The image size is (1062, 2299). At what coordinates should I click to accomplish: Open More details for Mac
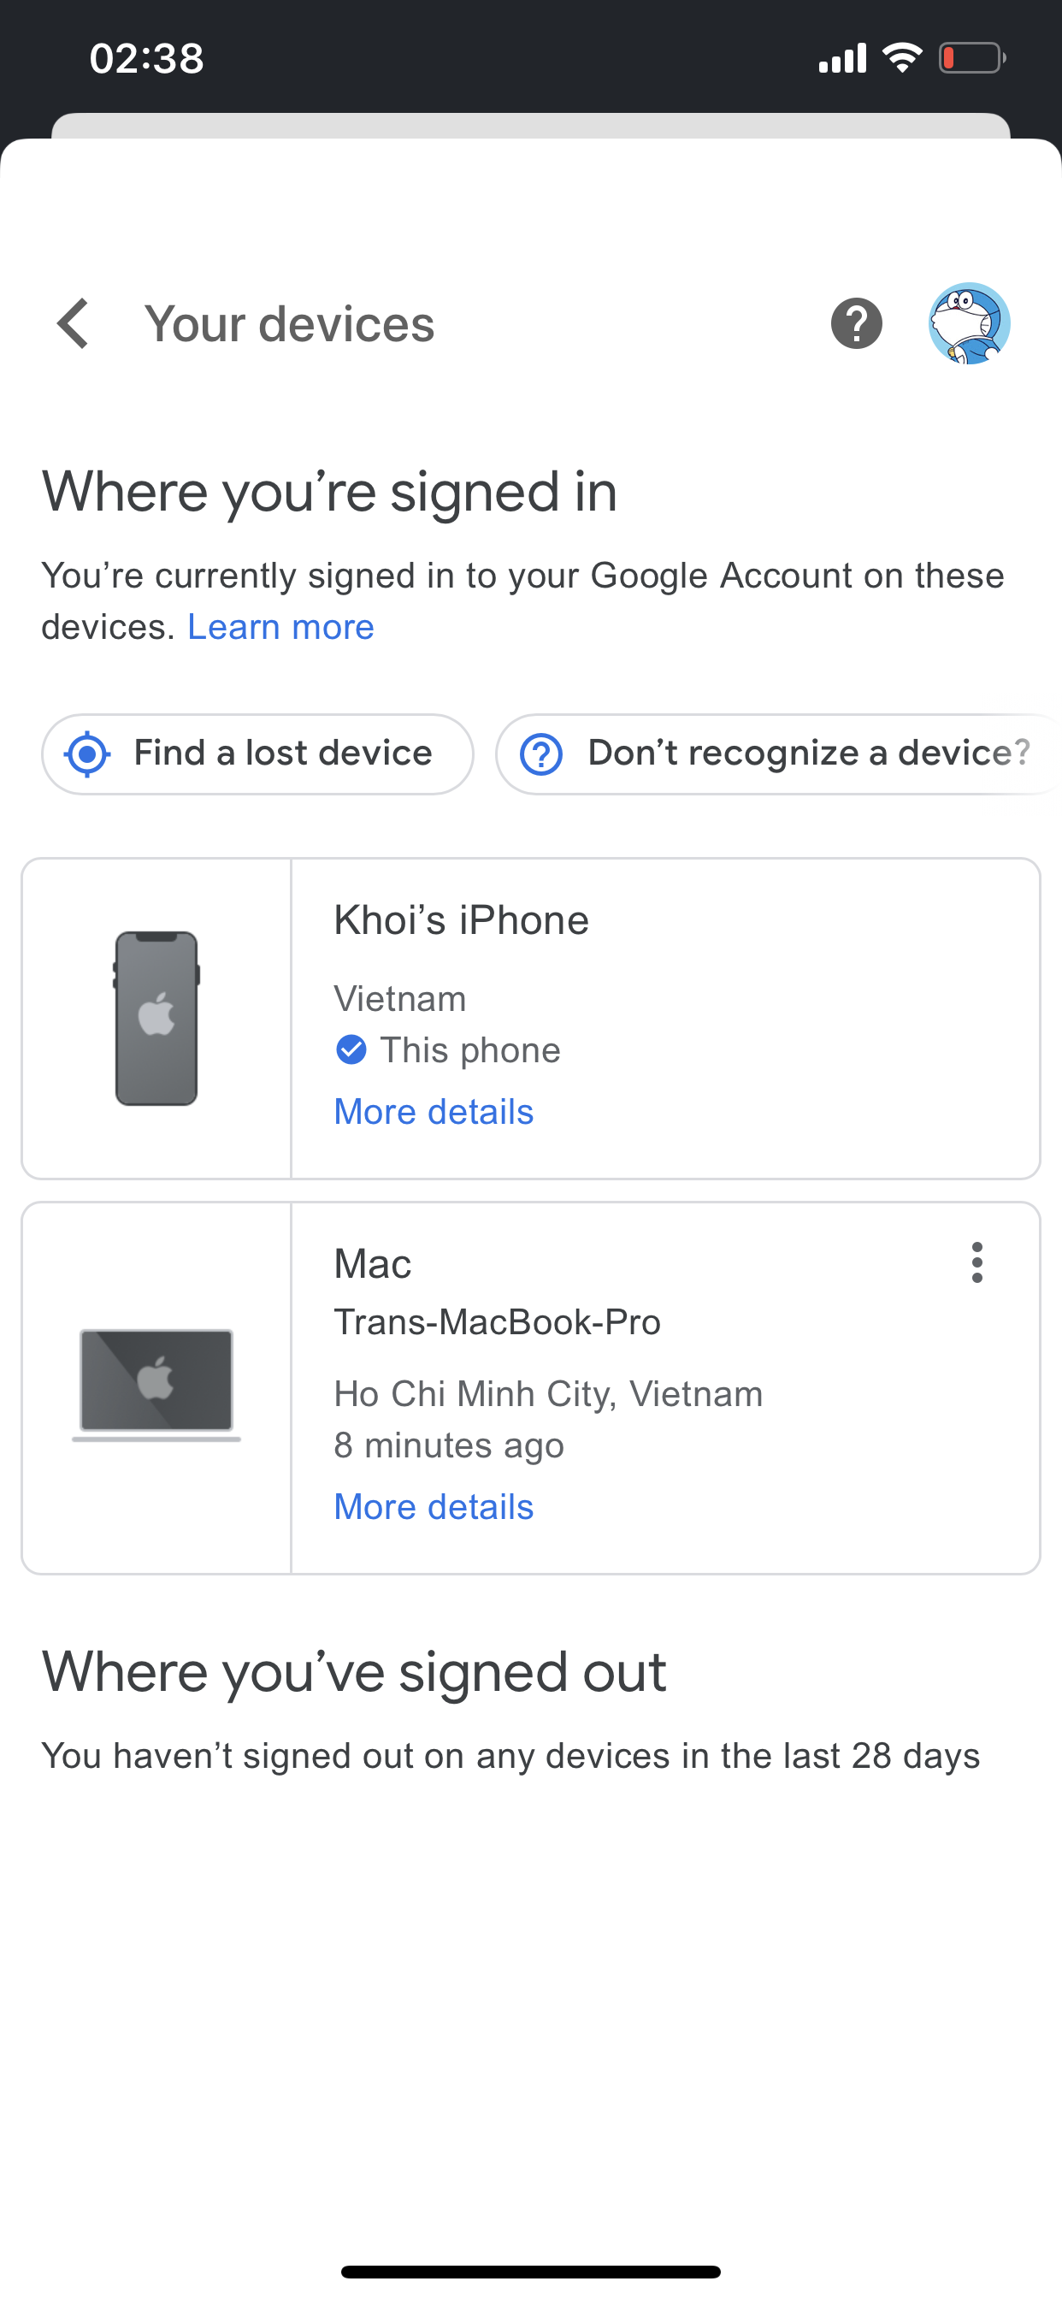(x=433, y=1507)
